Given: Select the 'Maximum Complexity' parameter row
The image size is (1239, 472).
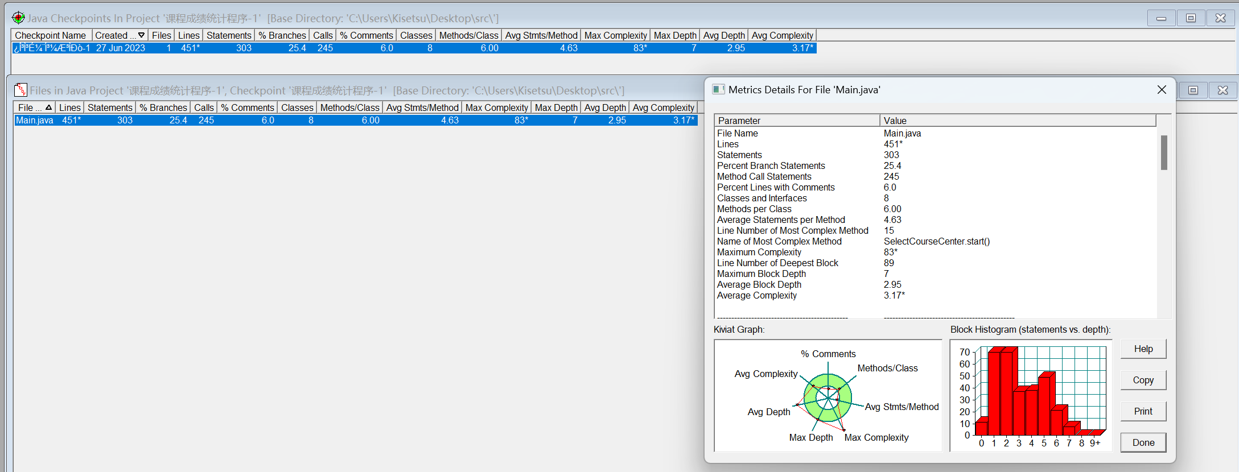Looking at the screenshot, I should [936, 252].
